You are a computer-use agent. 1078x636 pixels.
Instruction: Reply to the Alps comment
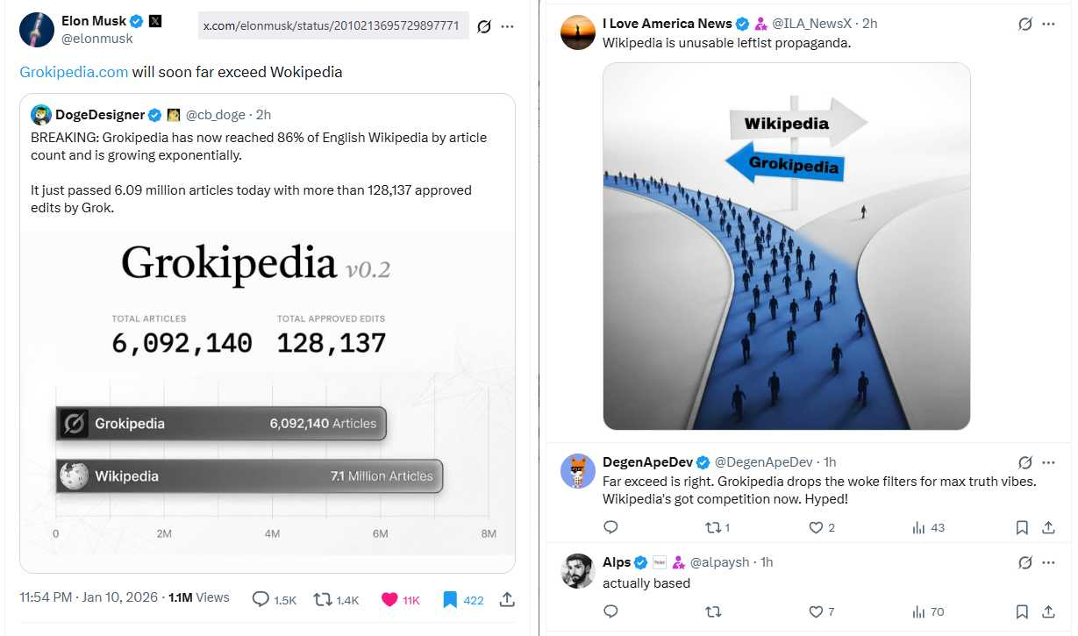coord(611,611)
